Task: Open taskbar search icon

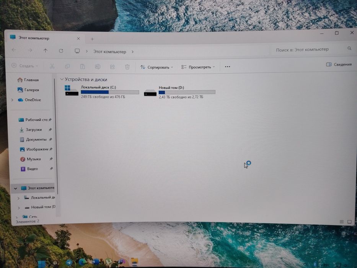Action: pos(55,264)
